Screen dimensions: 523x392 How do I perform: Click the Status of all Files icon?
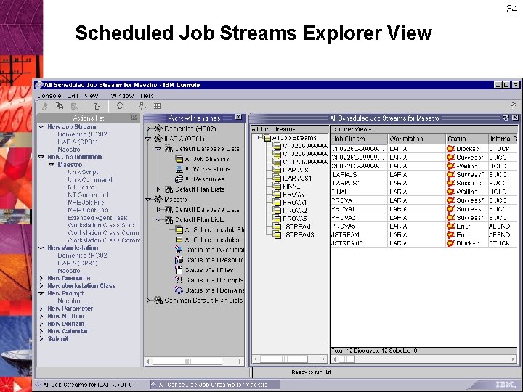tap(179, 270)
